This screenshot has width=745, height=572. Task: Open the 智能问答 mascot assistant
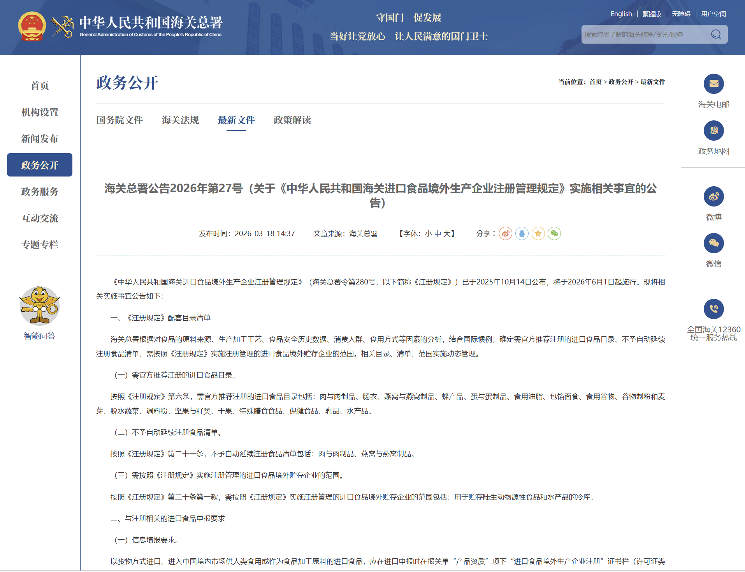[40, 306]
